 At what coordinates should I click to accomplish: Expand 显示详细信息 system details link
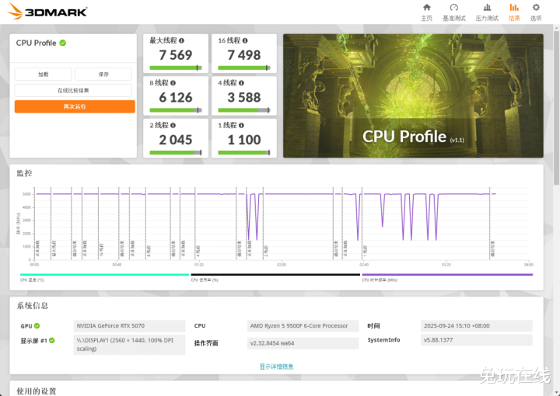tap(276, 366)
